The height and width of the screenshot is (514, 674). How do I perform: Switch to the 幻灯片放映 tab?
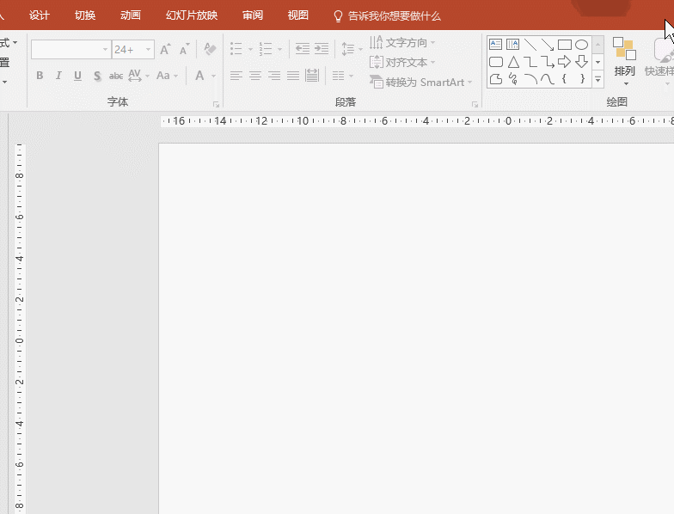192,15
